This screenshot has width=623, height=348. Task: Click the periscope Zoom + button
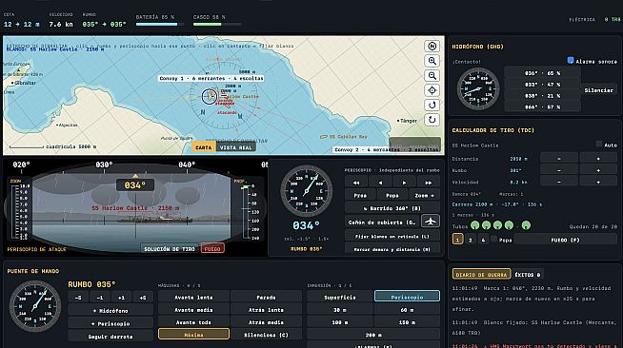coord(424,195)
